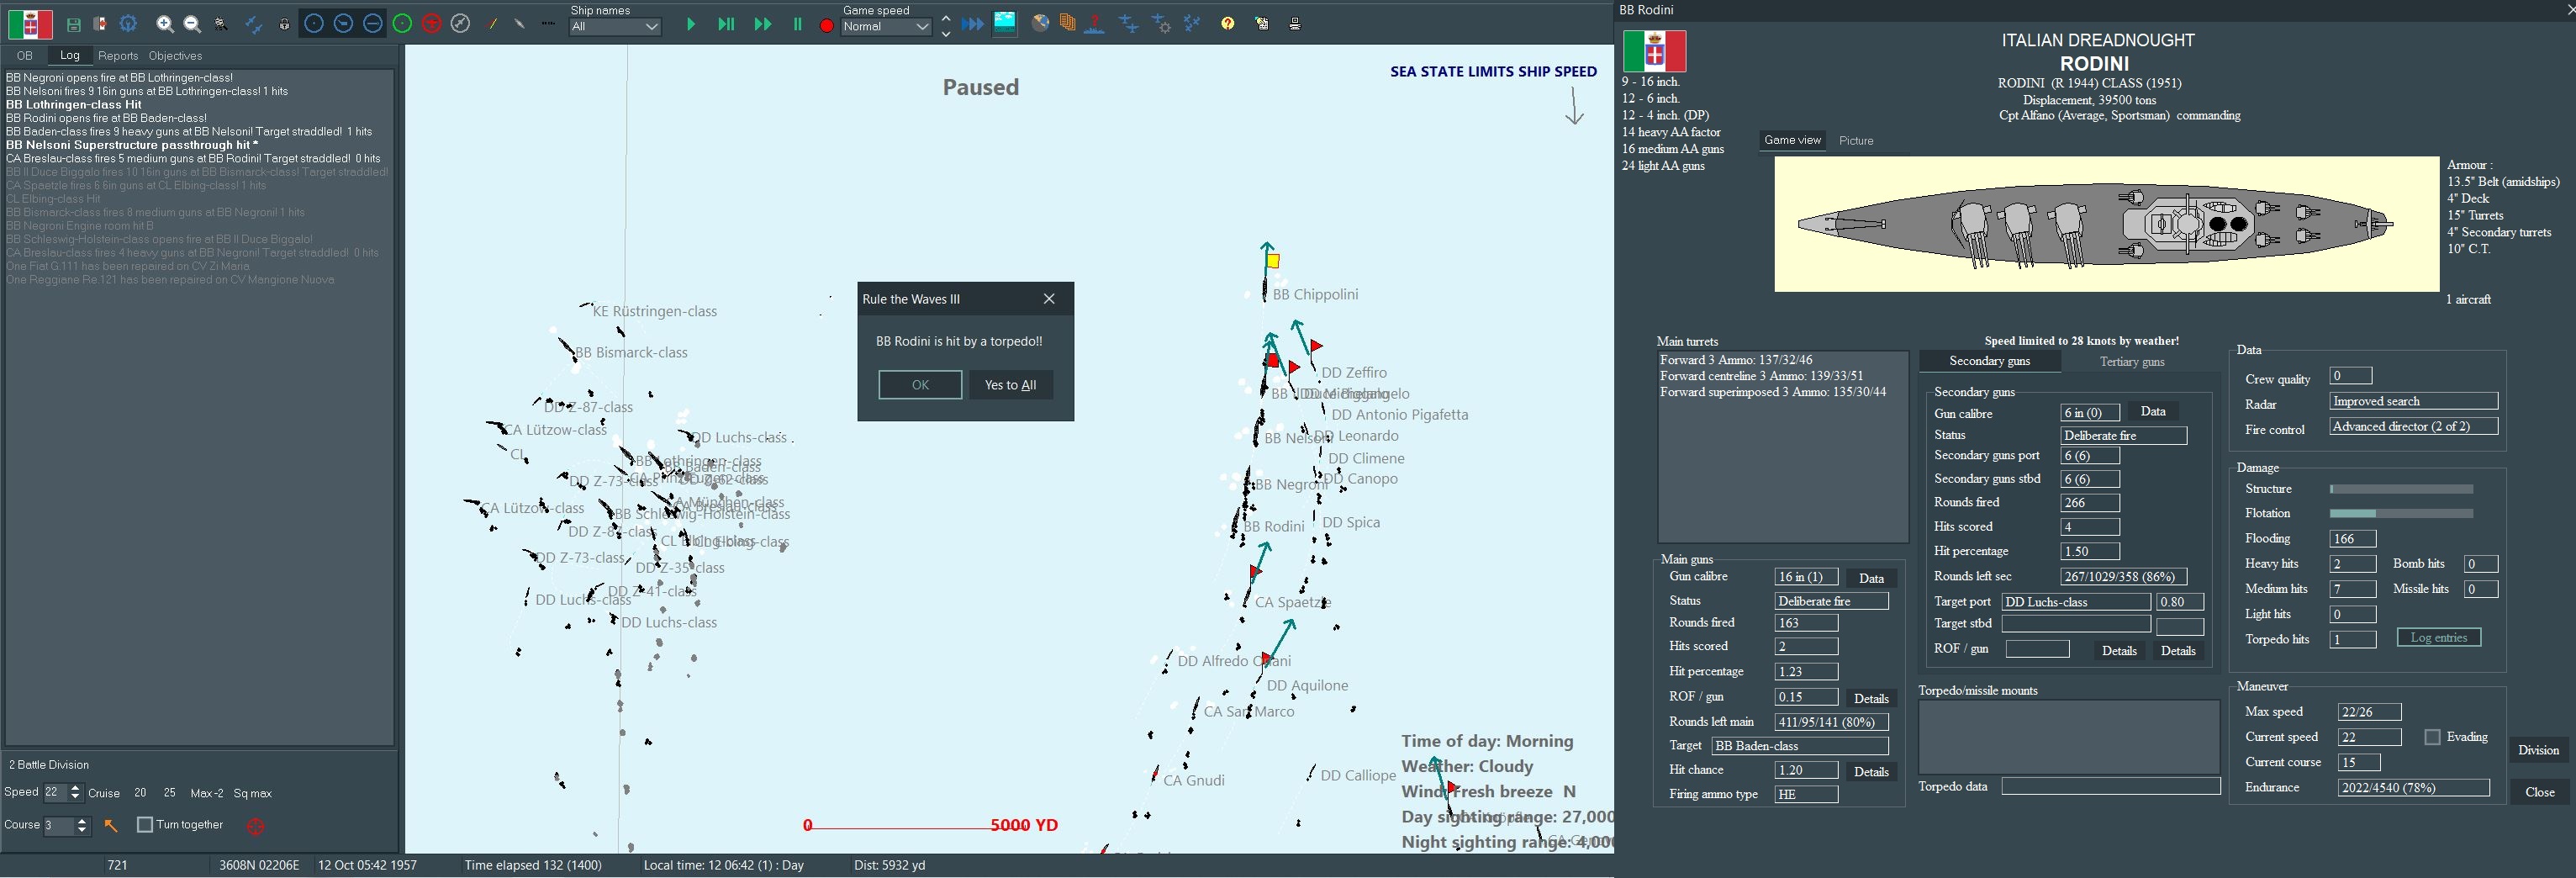The image size is (2576, 878).
Task: Click the exit door icon in toolbar
Action: [x=100, y=24]
